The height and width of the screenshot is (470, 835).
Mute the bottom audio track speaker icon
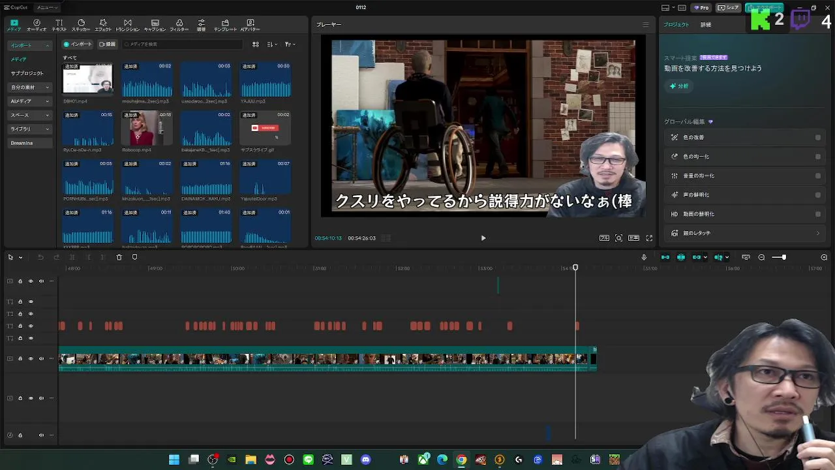click(x=41, y=435)
